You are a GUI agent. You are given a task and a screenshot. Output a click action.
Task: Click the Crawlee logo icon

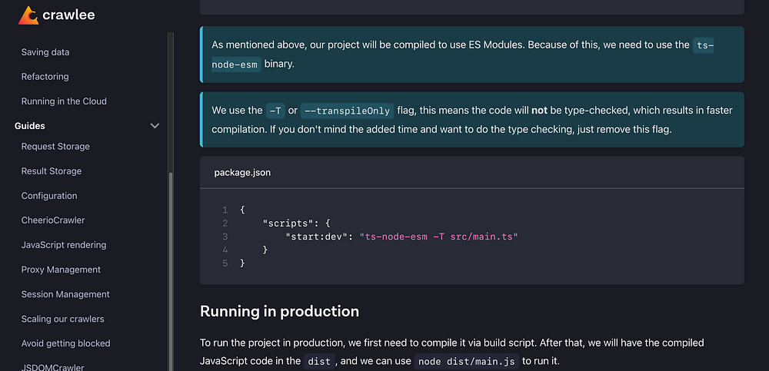tap(28, 15)
